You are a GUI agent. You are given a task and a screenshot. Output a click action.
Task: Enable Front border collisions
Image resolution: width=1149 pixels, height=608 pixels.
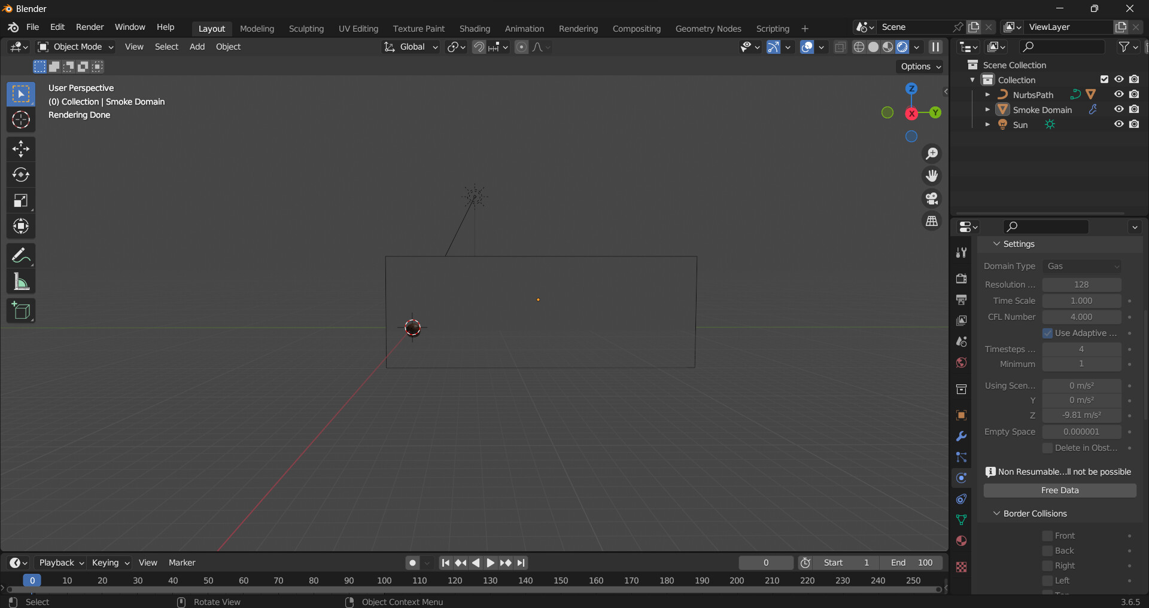coord(1047,536)
